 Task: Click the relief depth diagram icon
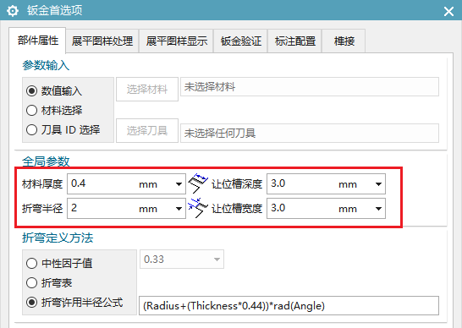pyautogui.click(x=198, y=183)
